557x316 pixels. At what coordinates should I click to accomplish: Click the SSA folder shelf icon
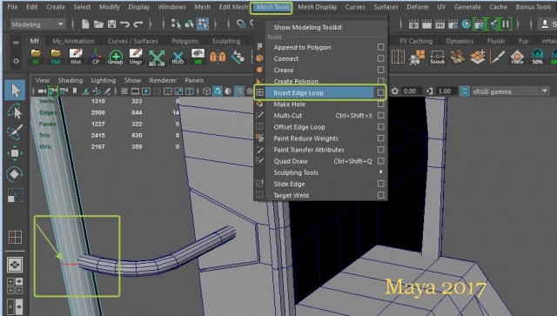(x=56, y=57)
